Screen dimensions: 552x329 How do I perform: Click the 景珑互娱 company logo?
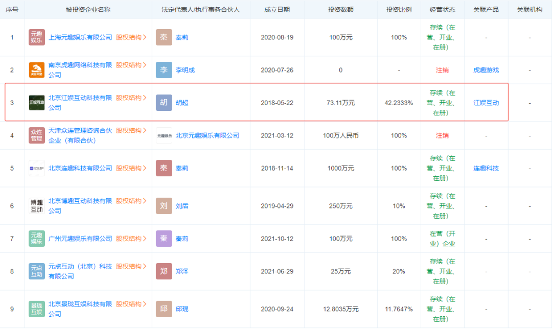point(36,309)
